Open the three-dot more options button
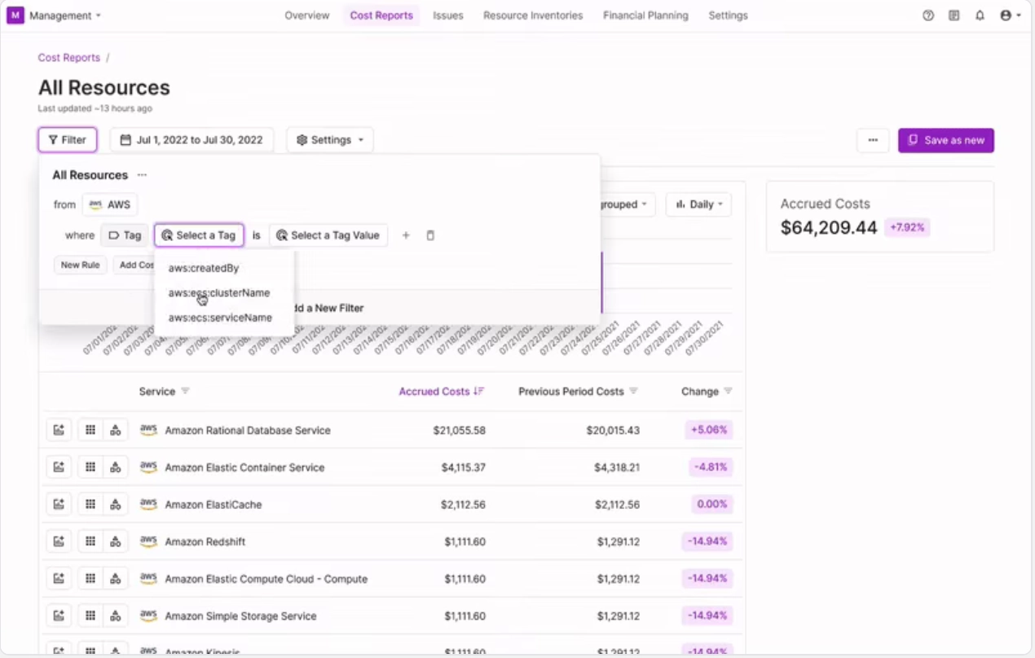 (873, 140)
